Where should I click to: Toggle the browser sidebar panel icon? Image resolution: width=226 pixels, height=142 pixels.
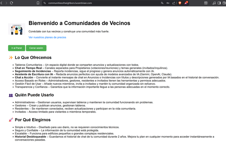point(219,3)
